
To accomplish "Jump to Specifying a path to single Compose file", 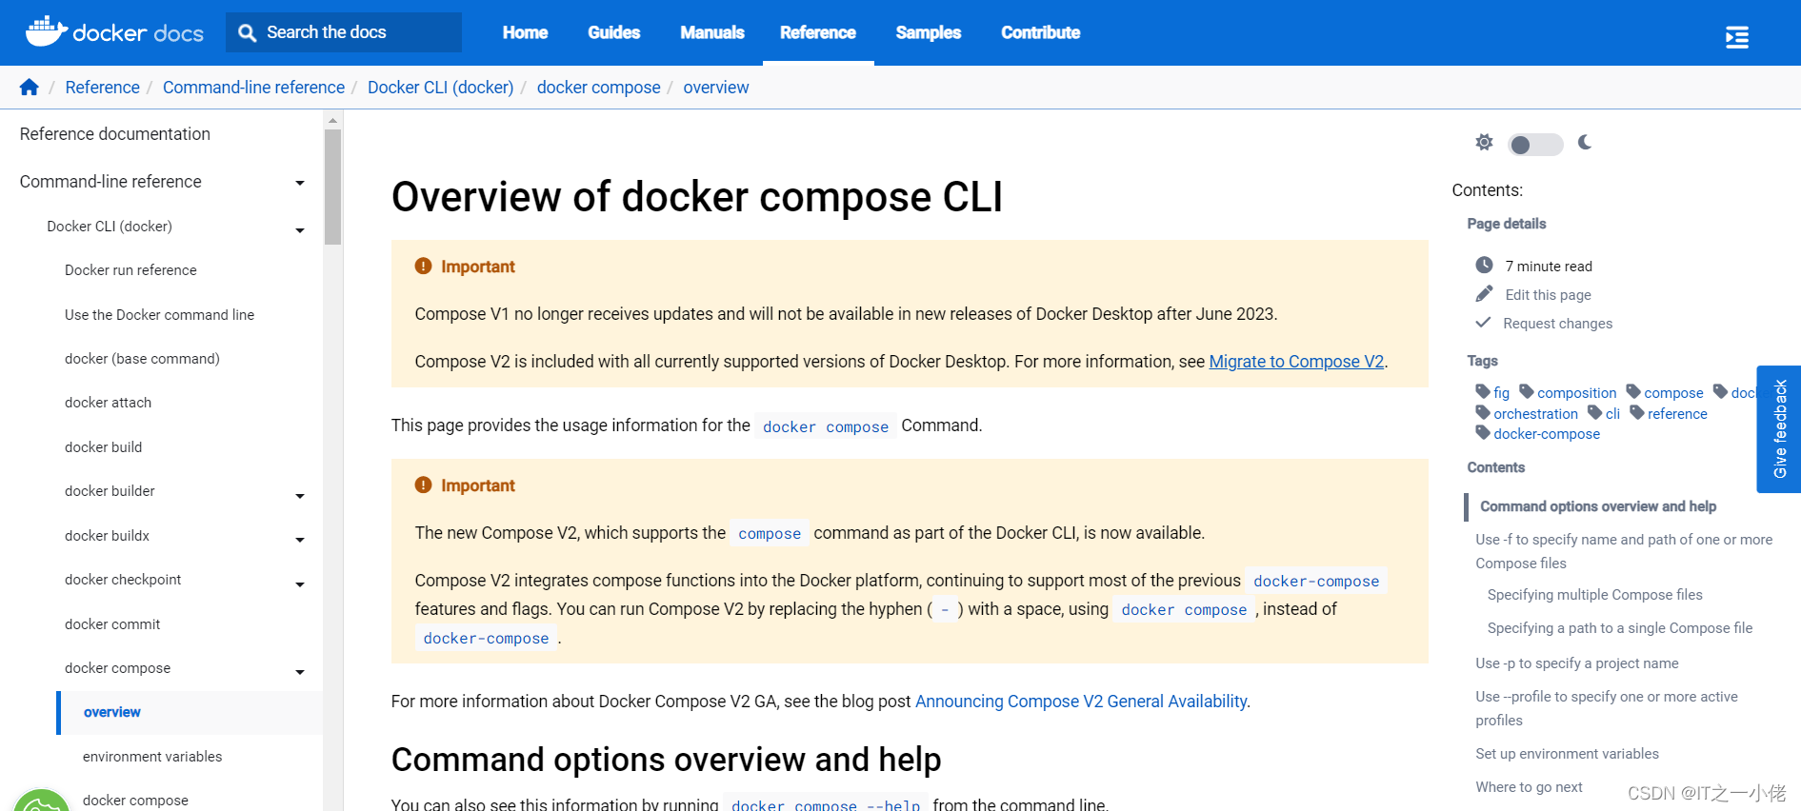I will (1620, 628).
